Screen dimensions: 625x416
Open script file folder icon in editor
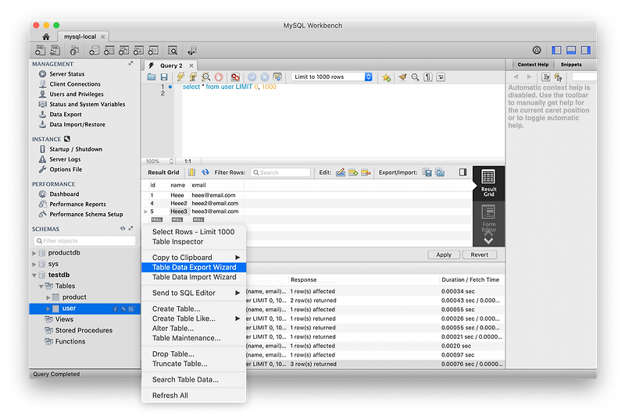152,76
